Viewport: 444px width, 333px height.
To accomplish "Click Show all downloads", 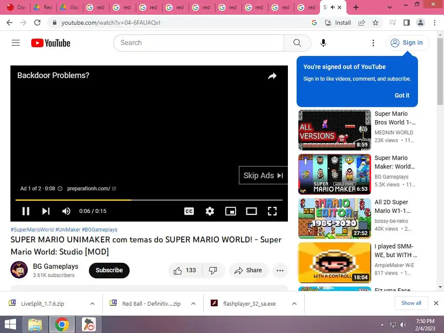I will pyautogui.click(x=411, y=303).
